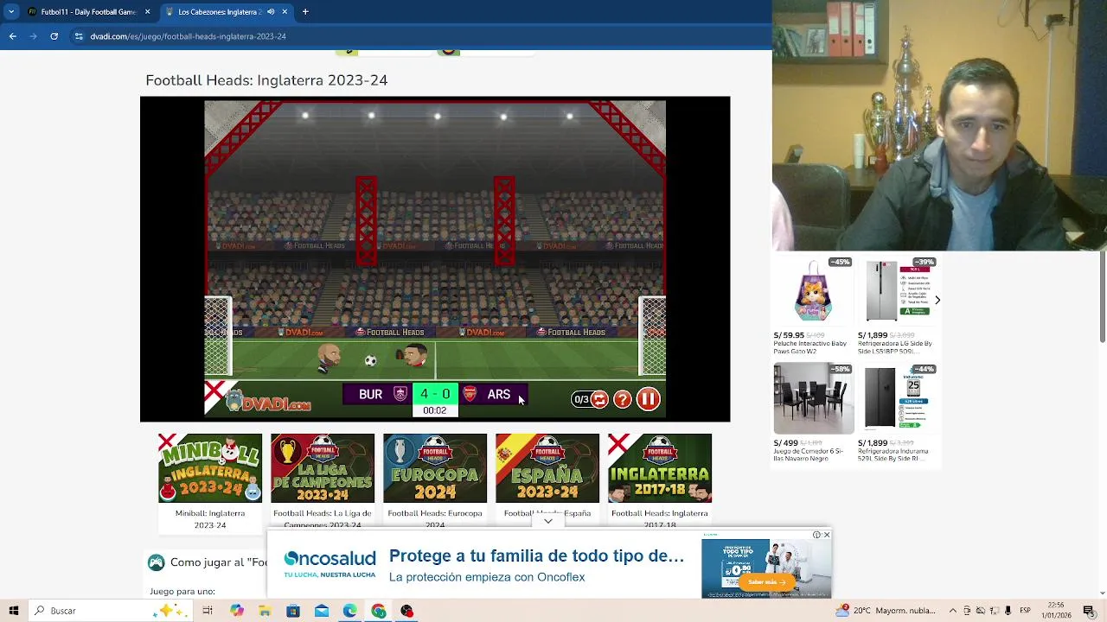Open Microsoft Edge from the taskbar
The image size is (1107, 622).
[x=350, y=611]
